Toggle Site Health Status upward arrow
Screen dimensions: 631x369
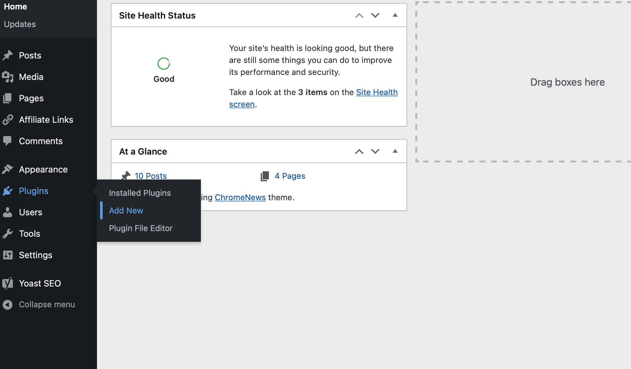(359, 15)
